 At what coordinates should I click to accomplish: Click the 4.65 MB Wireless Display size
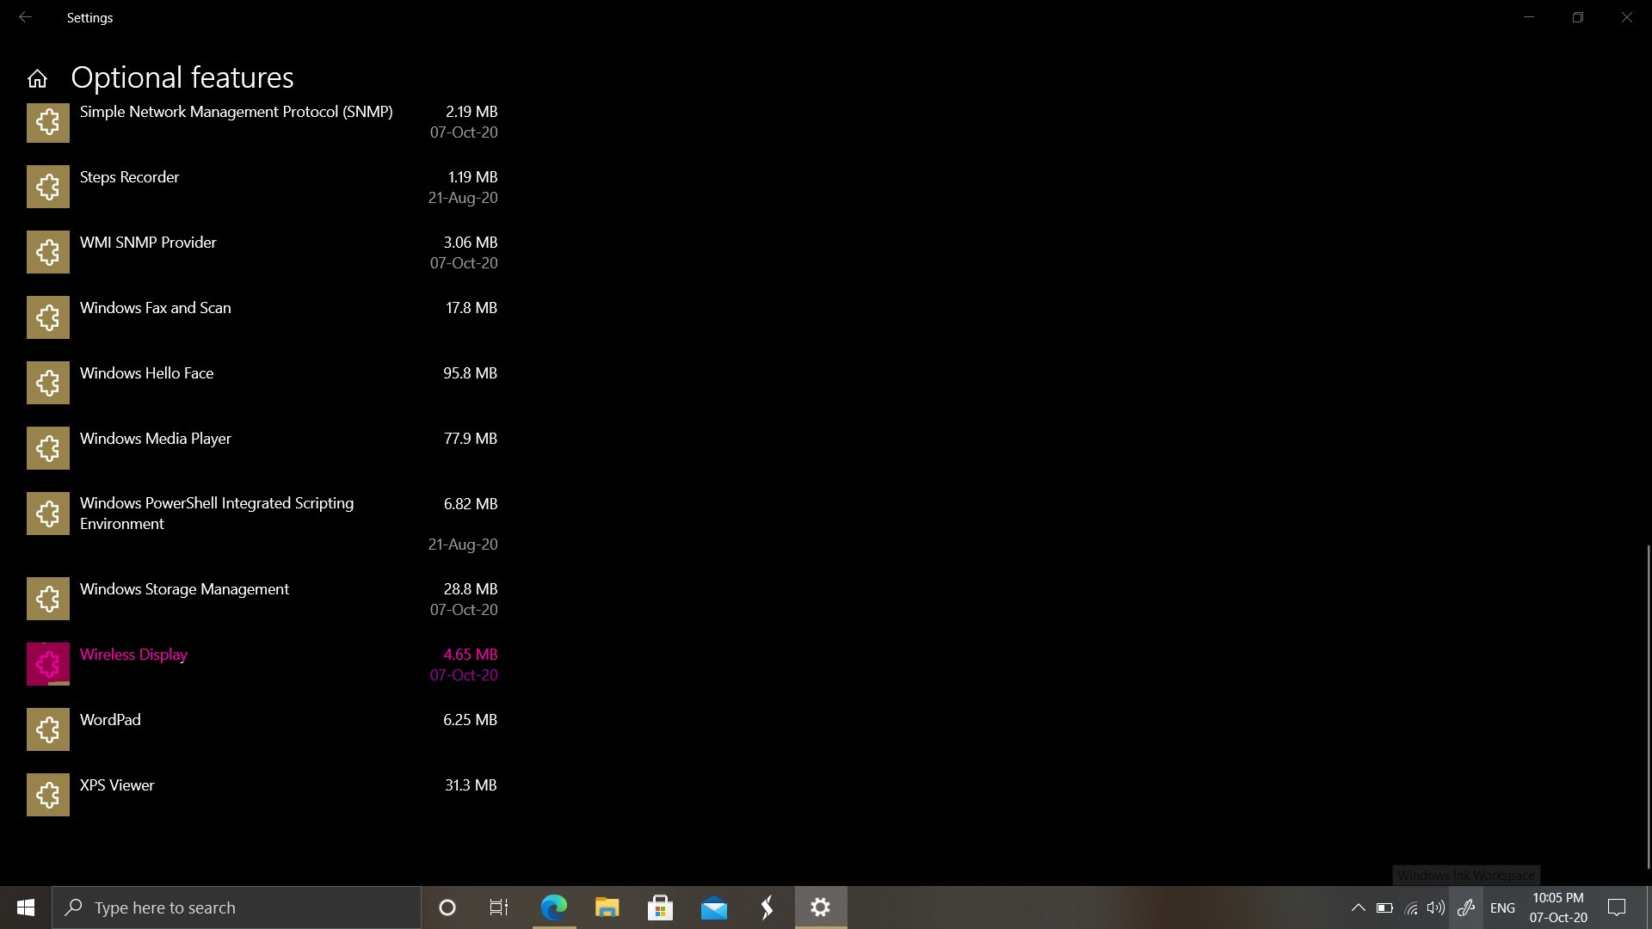coord(470,655)
